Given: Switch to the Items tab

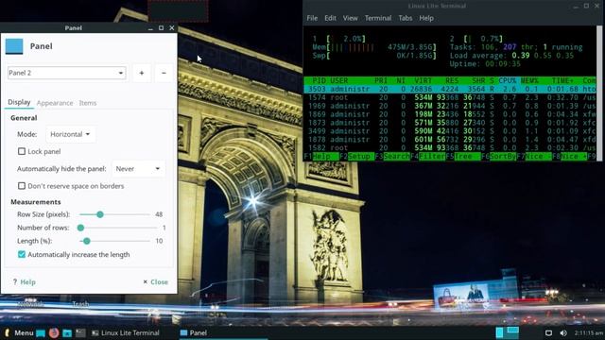Looking at the screenshot, I should coord(88,103).
